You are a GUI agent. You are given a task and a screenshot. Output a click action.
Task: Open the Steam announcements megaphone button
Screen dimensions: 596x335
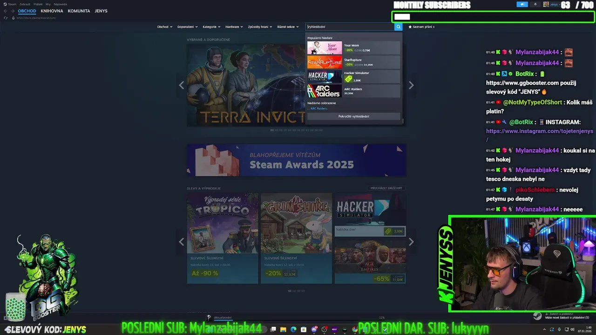point(522,4)
